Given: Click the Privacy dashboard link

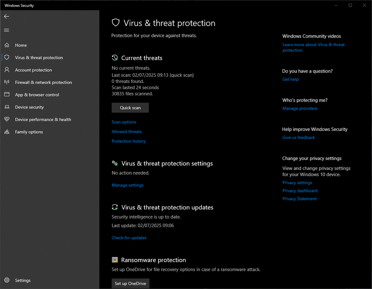Looking at the screenshot, I should 300,191.
